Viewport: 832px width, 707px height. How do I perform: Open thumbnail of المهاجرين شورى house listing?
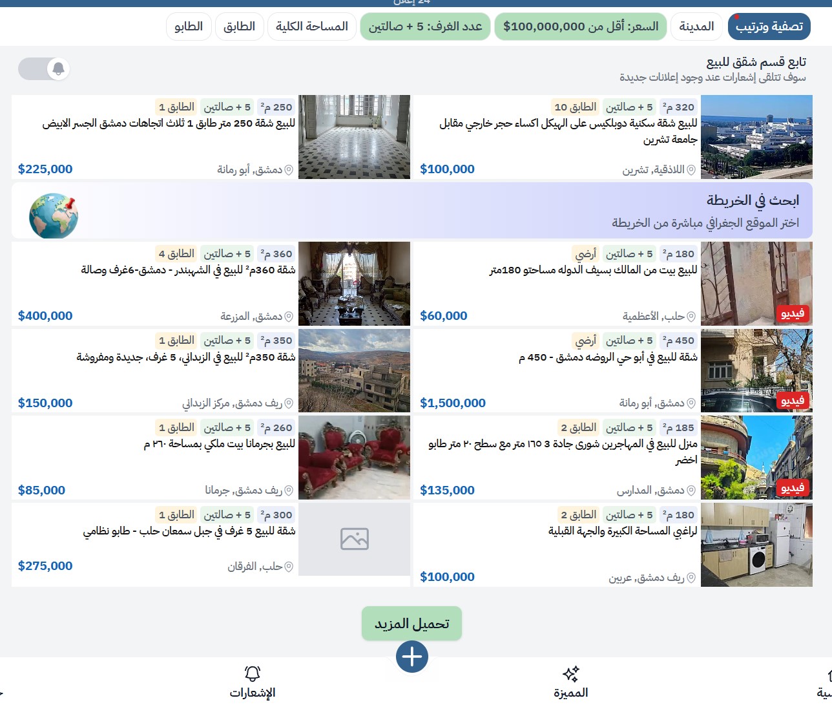pyautogui.click(x=756, y=458)
